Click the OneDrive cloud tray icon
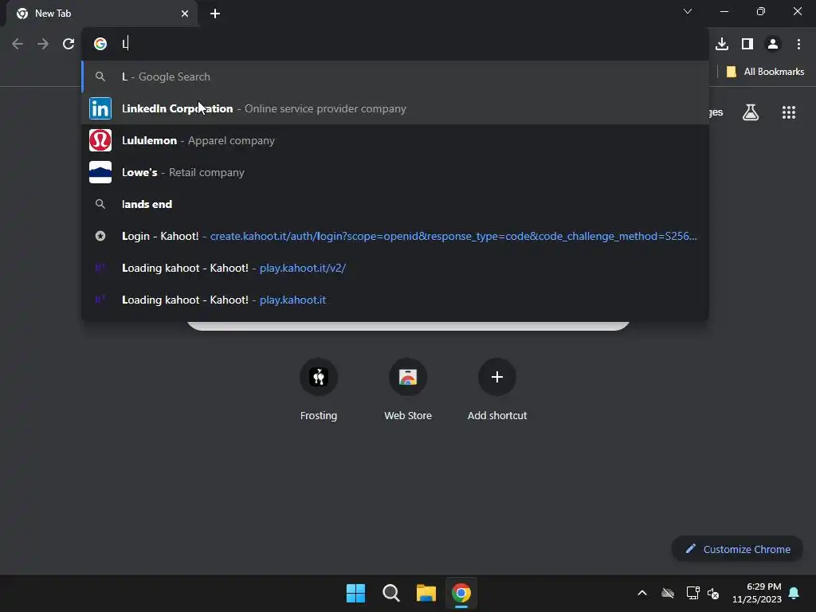816x612 pixels. tap(668, 593)
